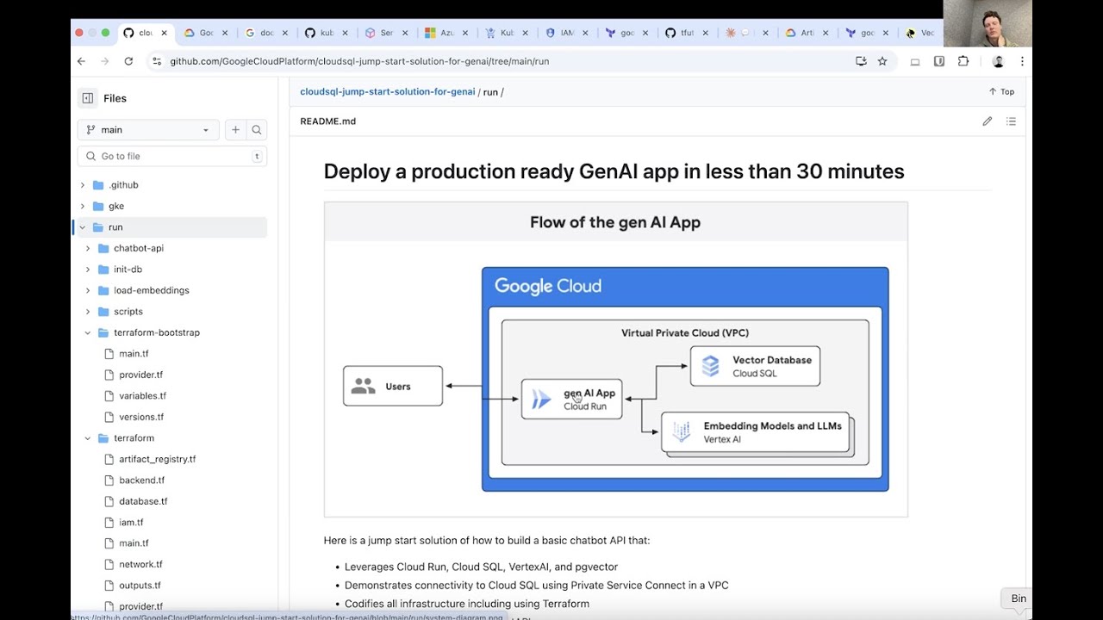
Task: Click the file icon beside artifact_registry.tf
Action: click(x=109, y=459)
